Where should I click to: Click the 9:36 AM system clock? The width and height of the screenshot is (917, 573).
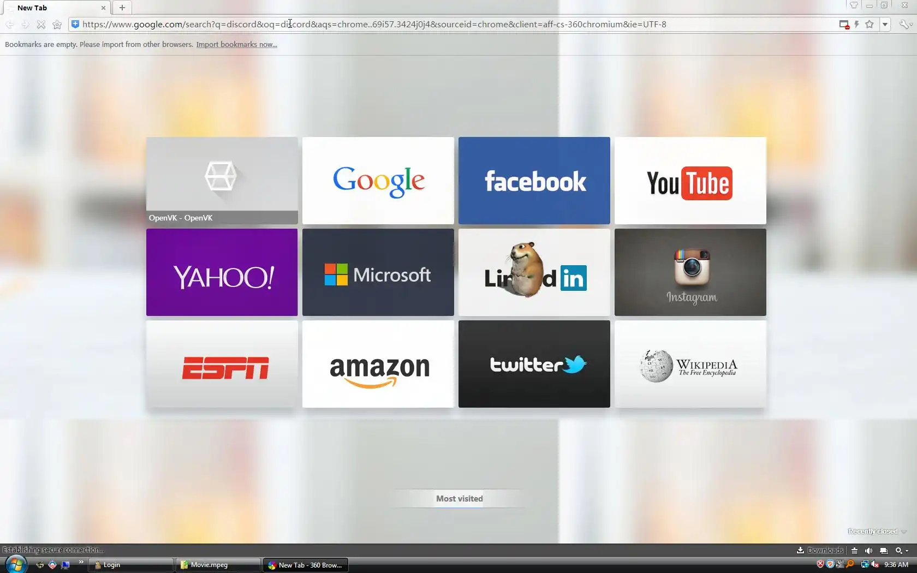pyautogui.click(x=896, y=565)
